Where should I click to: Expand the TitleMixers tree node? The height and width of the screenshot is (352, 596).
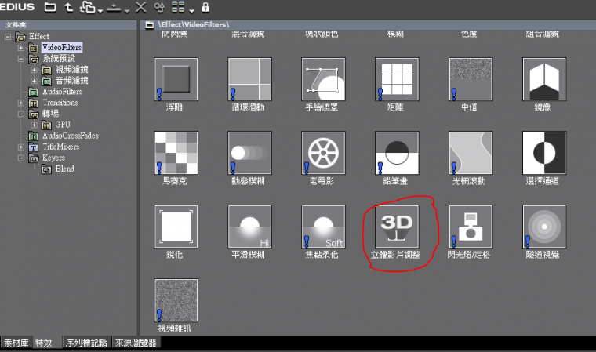(x=21, y=147)
